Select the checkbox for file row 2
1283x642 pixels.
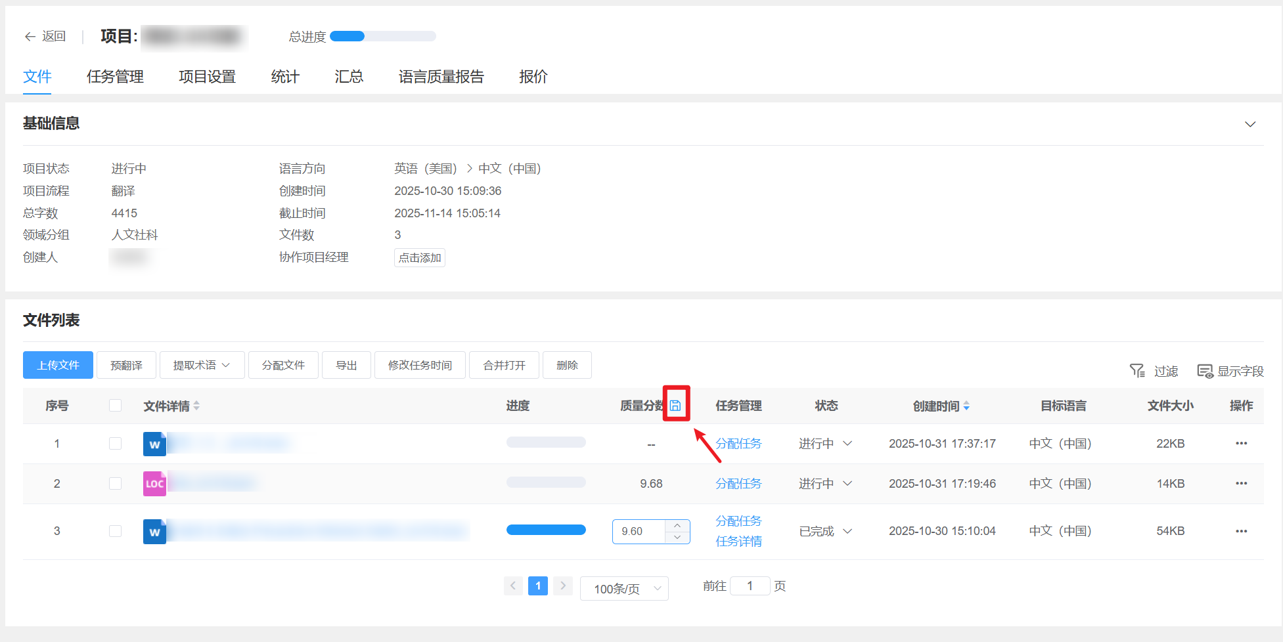point(116,484)
